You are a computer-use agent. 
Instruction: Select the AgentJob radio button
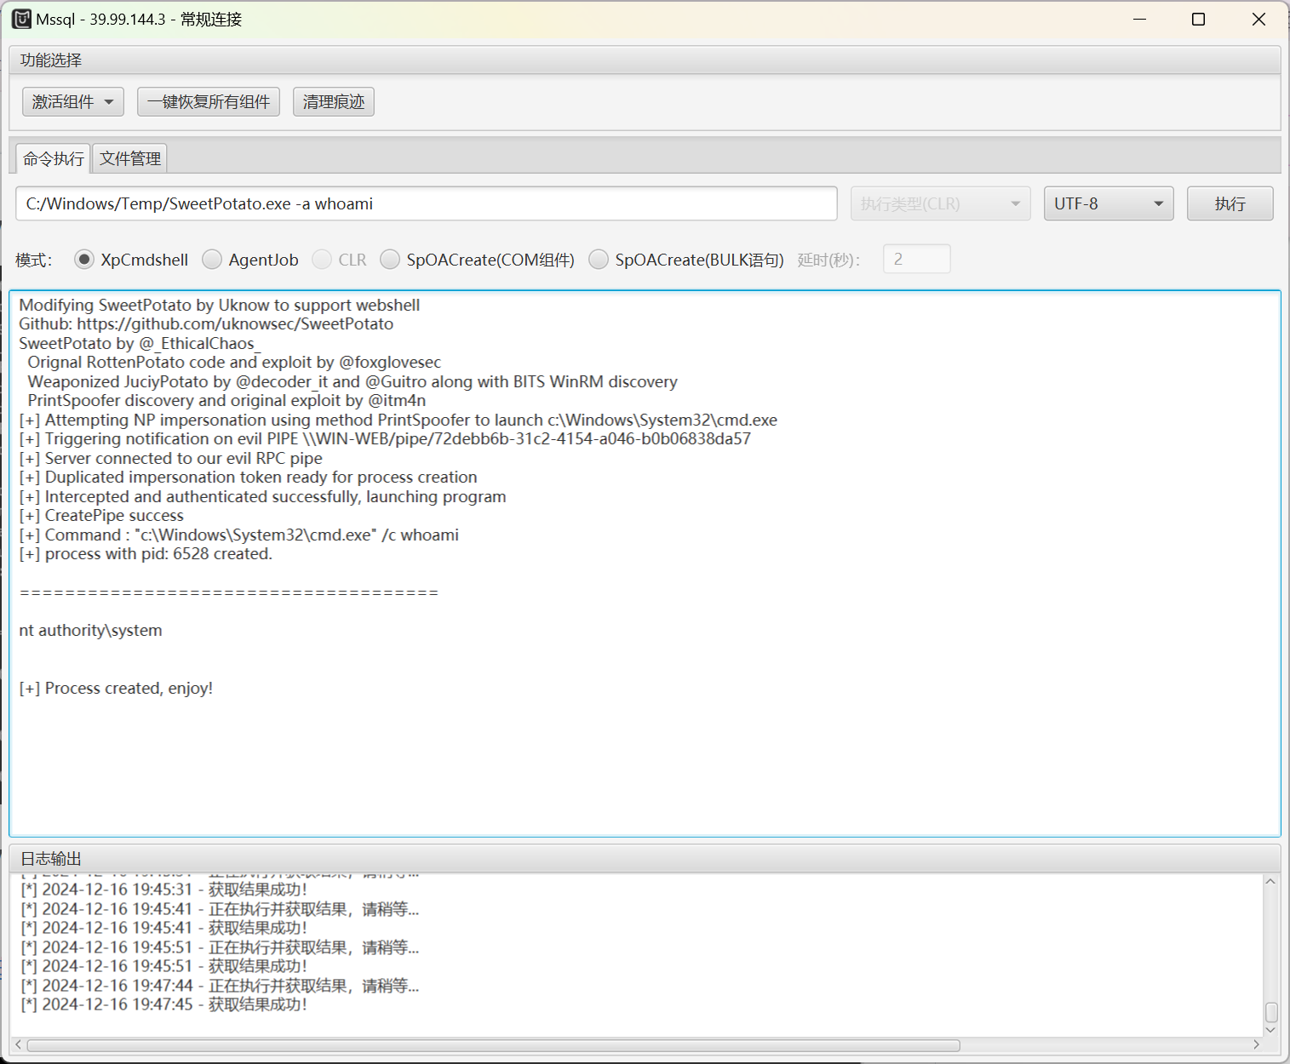click(x=212, y=260)
